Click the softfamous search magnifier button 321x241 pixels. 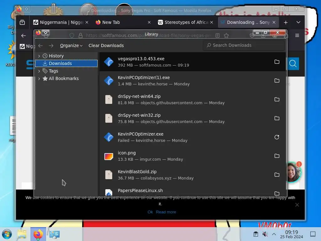click(293, 64)
